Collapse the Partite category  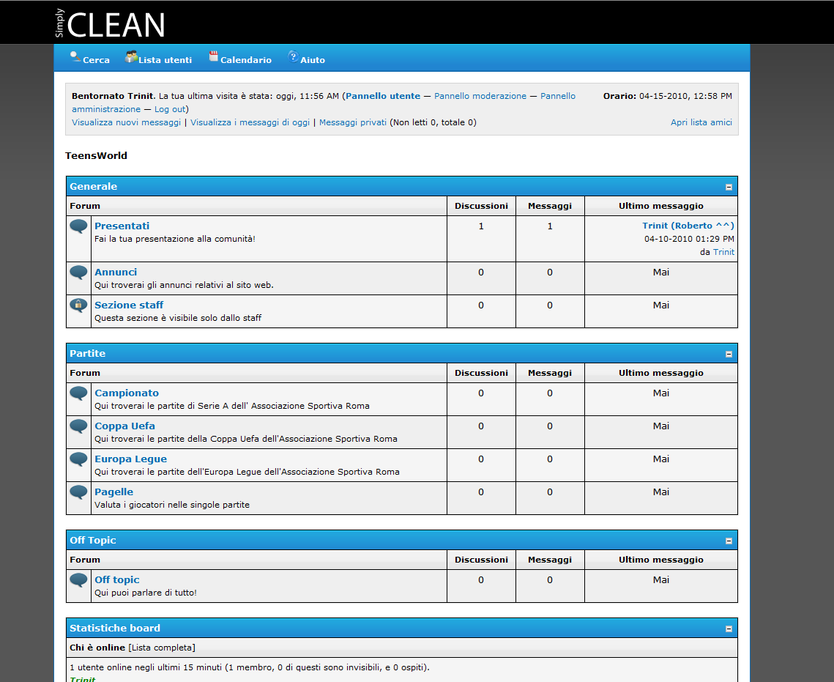(729, 354)
